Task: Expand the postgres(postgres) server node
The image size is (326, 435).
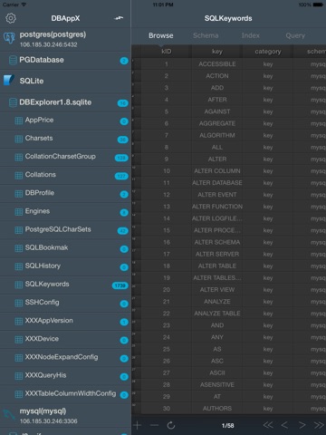Action: [65, 39]
